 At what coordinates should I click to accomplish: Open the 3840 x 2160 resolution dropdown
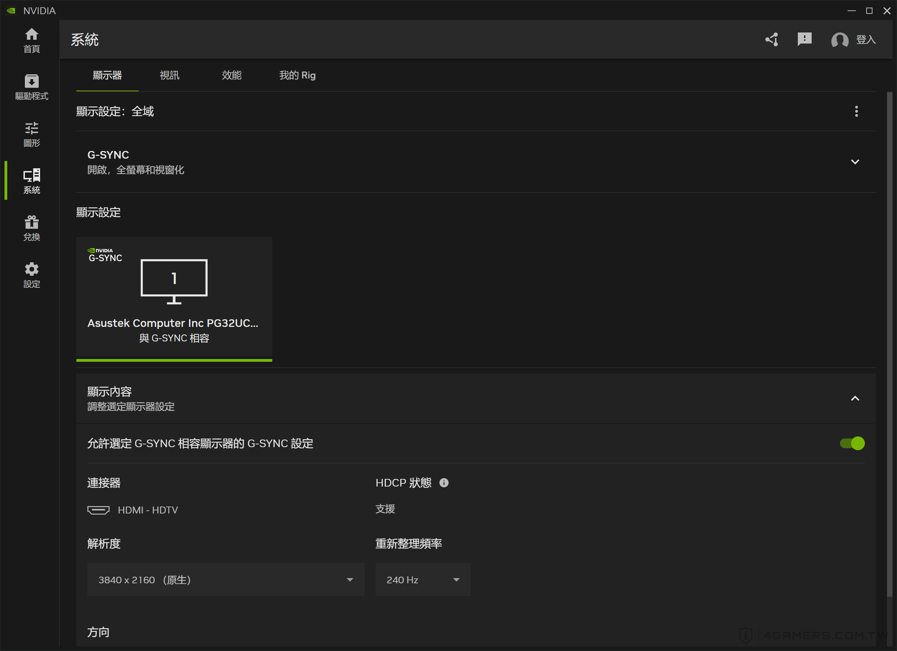coord(225,579)
